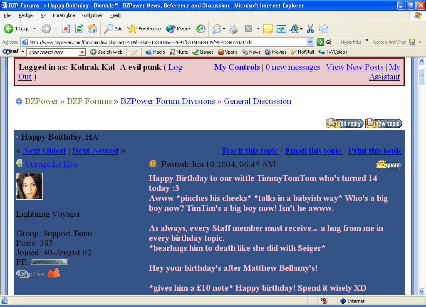Screen dimensions: 426x307
Task: Click the yellow note toolbar icon
Action: tap(267, 29)
